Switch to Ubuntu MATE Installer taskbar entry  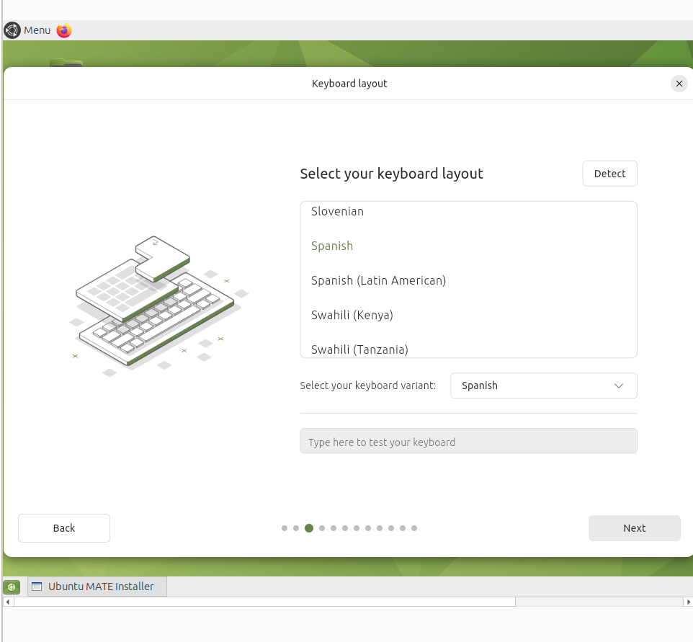pyautogui.click(x=97, y=587)
